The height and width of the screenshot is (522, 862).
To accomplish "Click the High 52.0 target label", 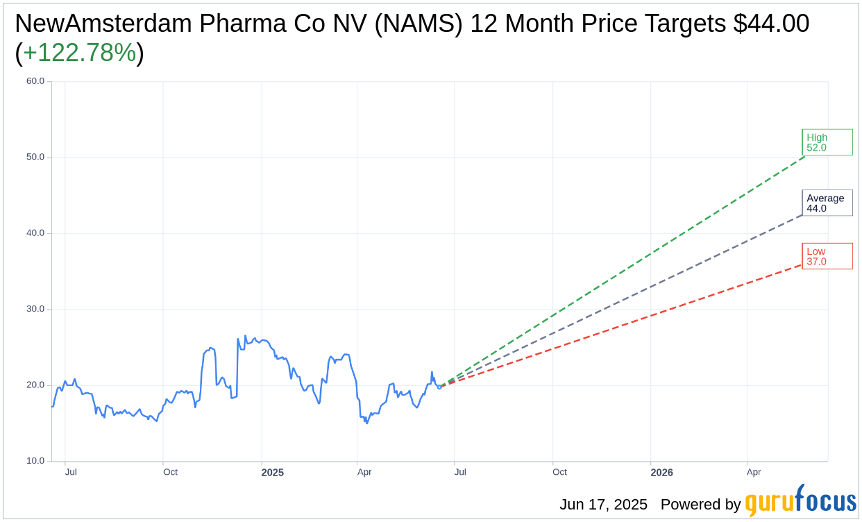I will (827, 142).
